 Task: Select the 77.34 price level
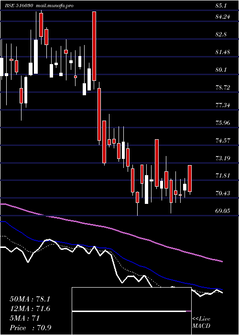coord(223,105)
